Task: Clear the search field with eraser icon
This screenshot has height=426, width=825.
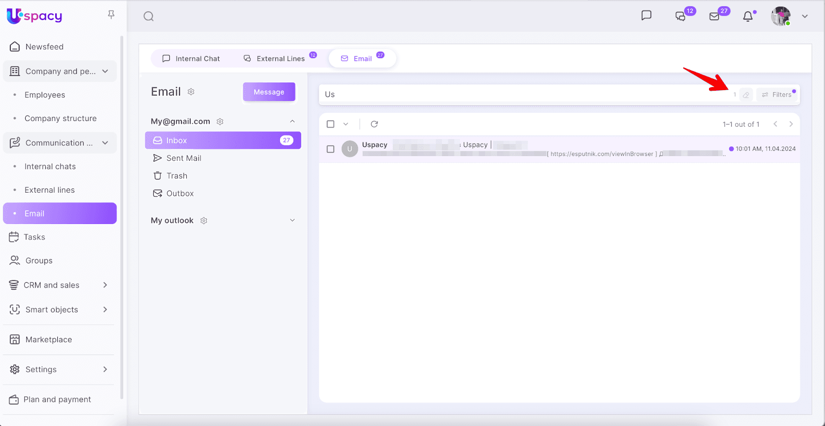Action: pyautogui.click(x=746, y=95)
